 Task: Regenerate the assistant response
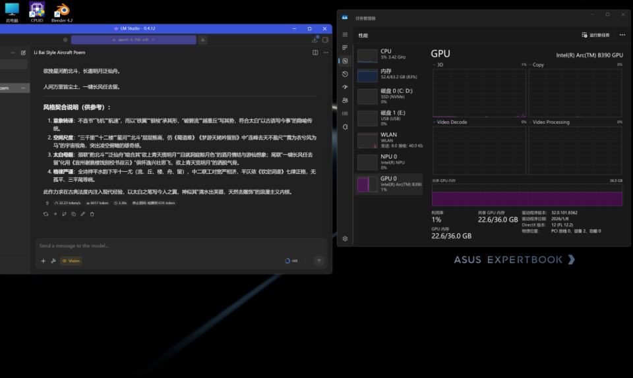[x=45, y=214]
